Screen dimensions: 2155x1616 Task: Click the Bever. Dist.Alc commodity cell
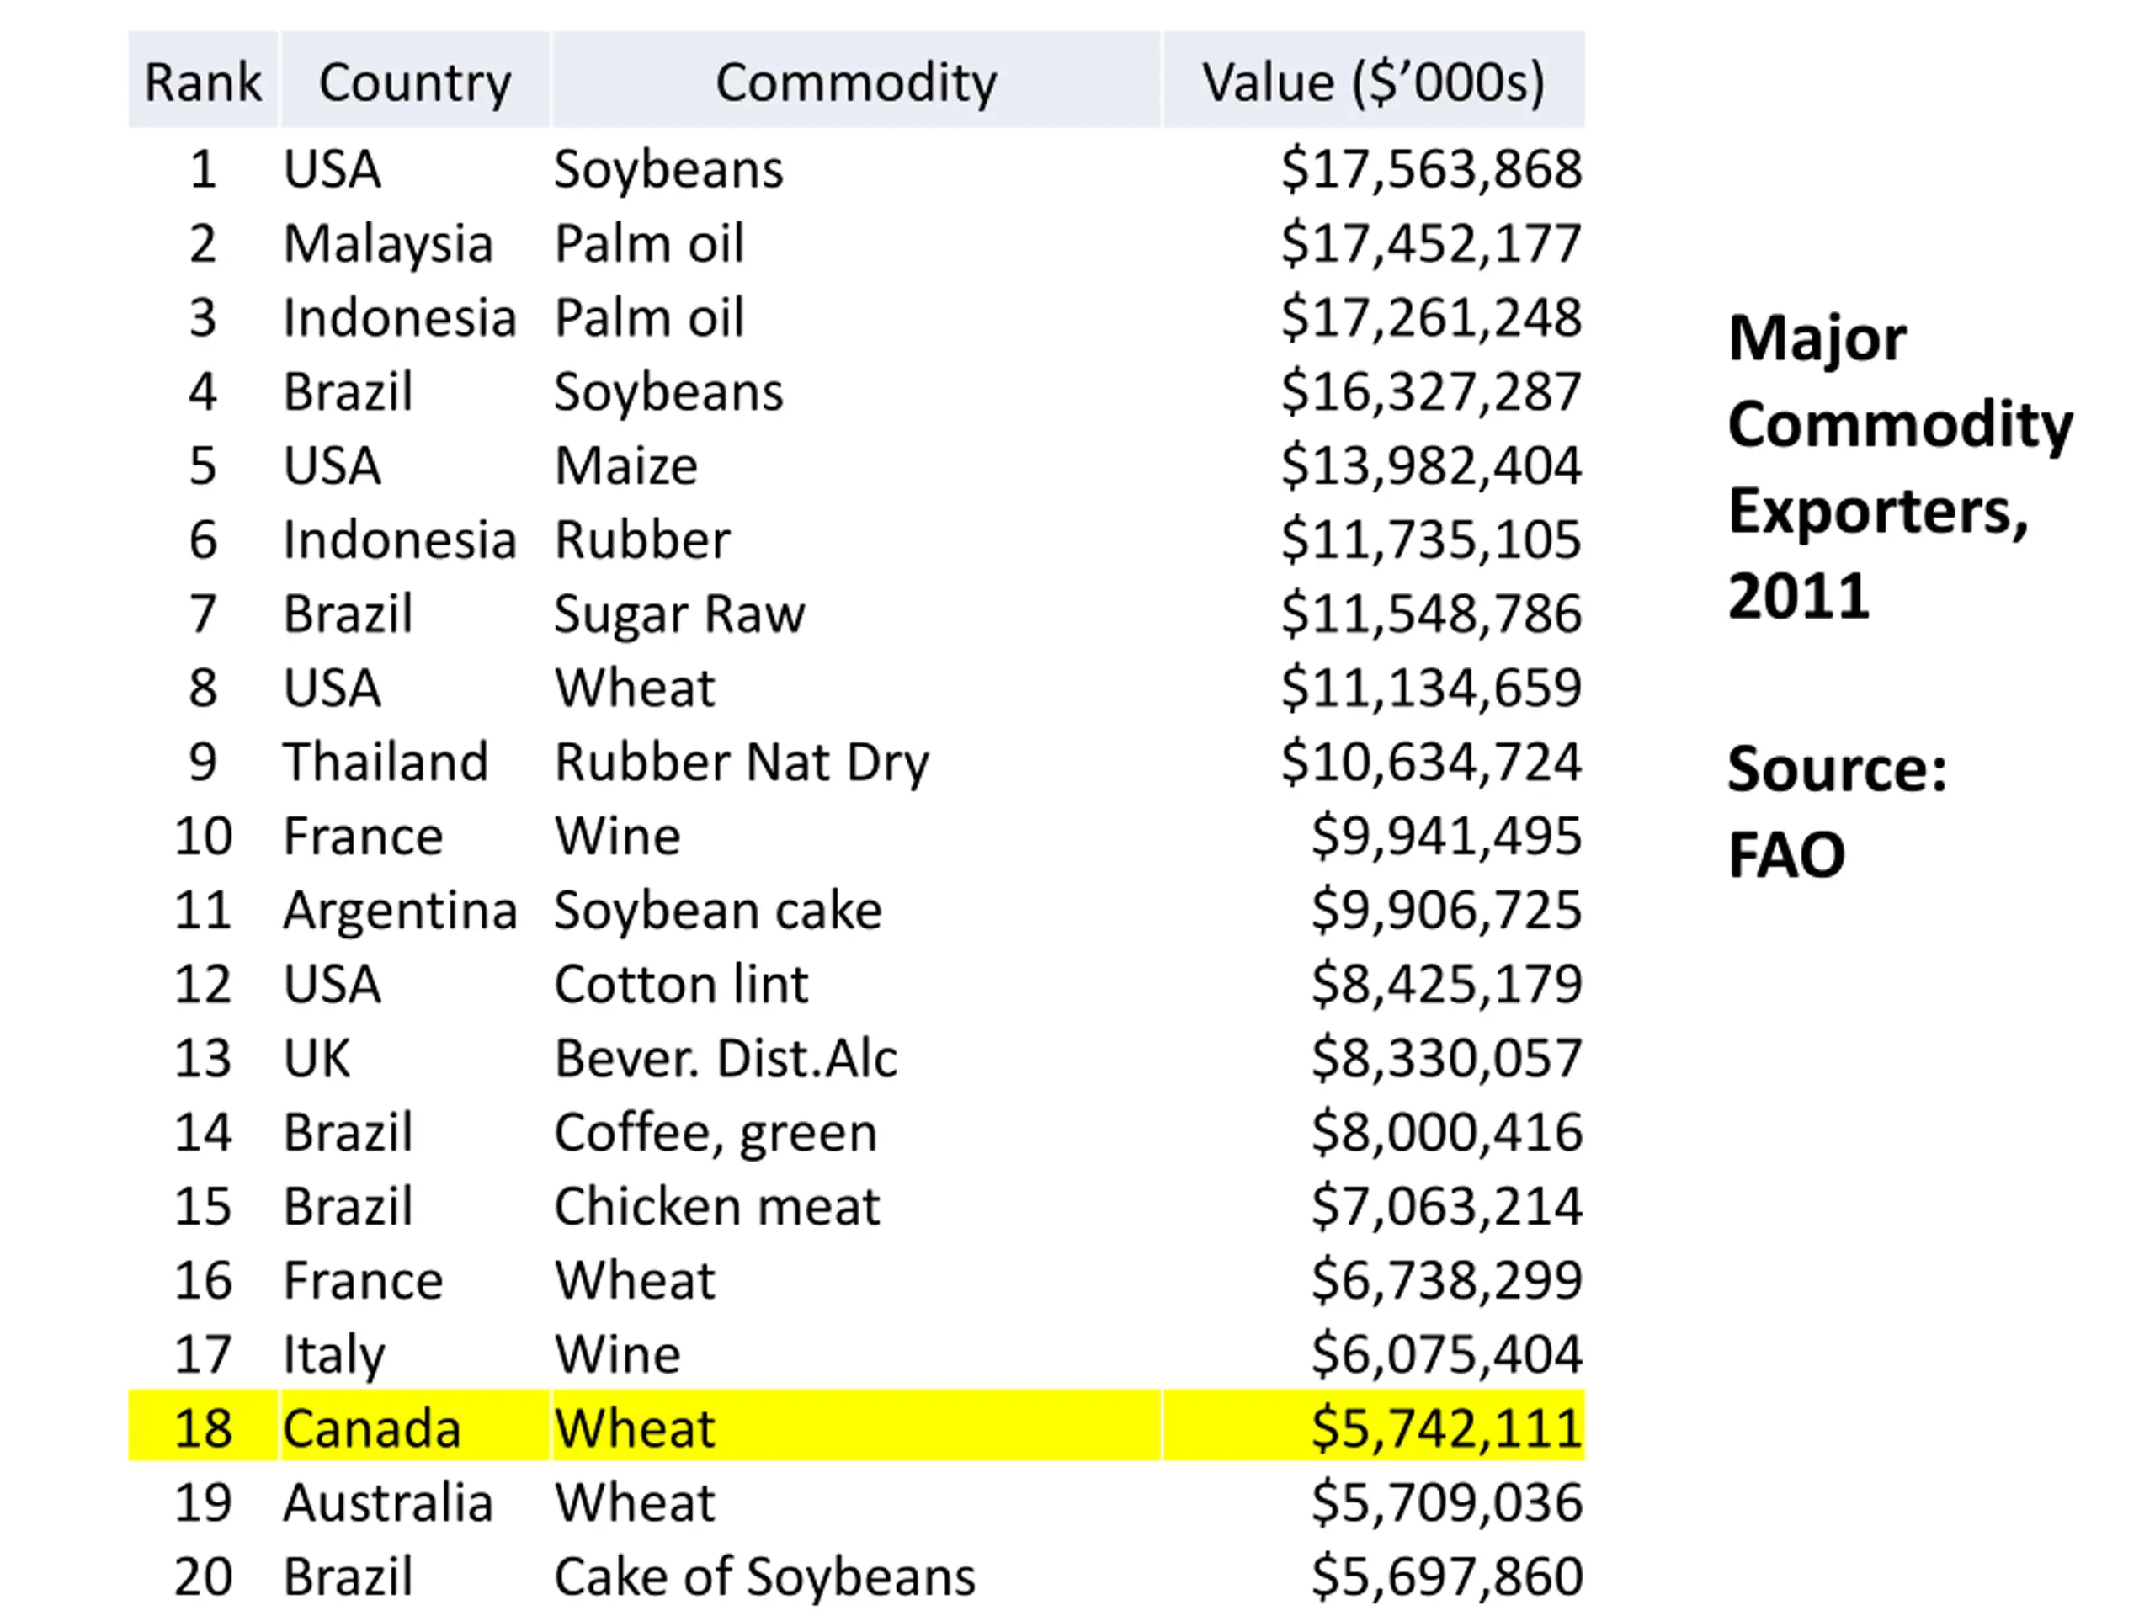[726, 1058]
